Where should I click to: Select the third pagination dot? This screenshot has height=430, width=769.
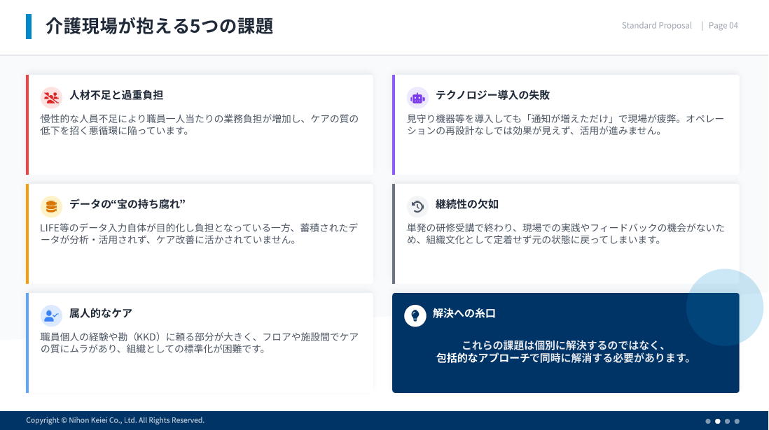[728, 421]
